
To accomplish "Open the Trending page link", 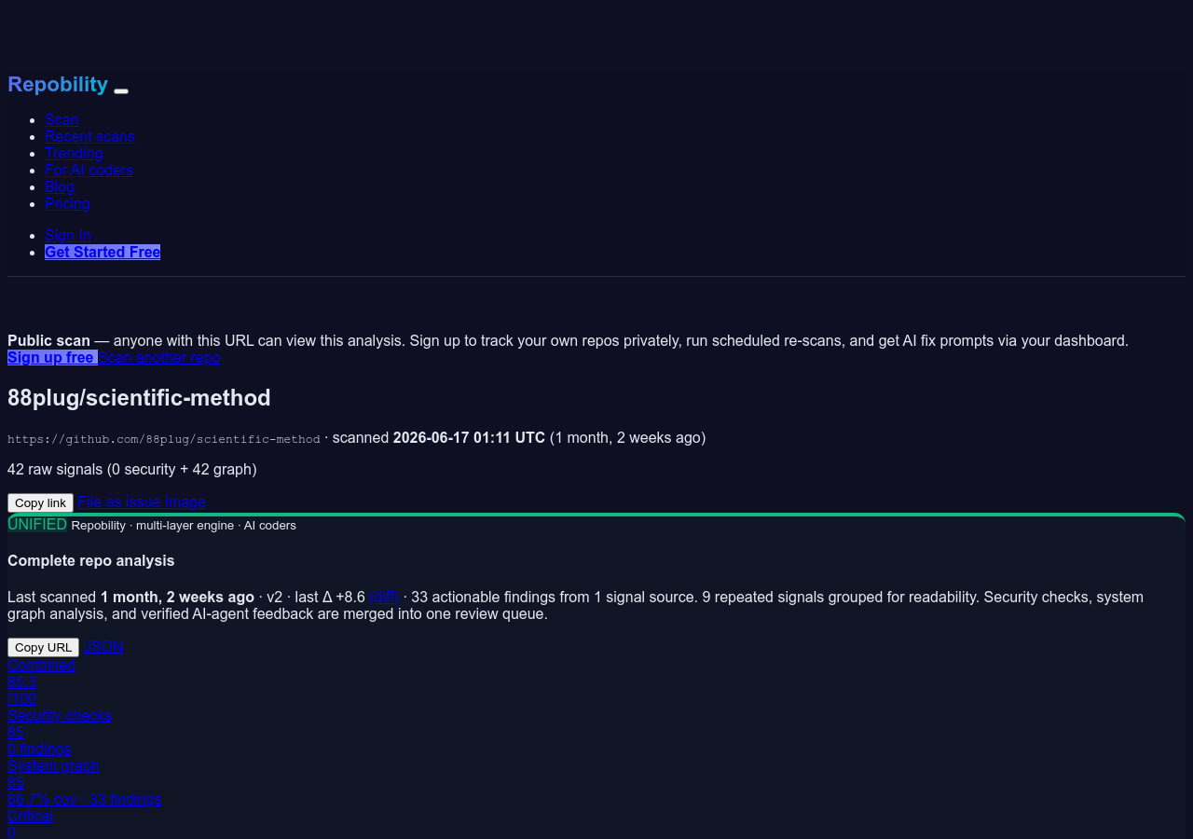I will [x=74, y=153].
